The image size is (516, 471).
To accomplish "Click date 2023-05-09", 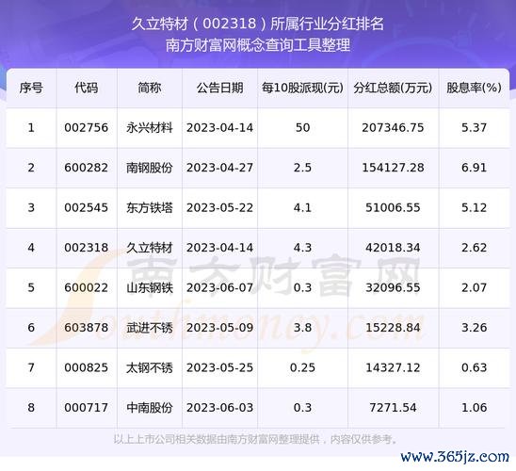I will pyautogui.click(x=219, y=328).
